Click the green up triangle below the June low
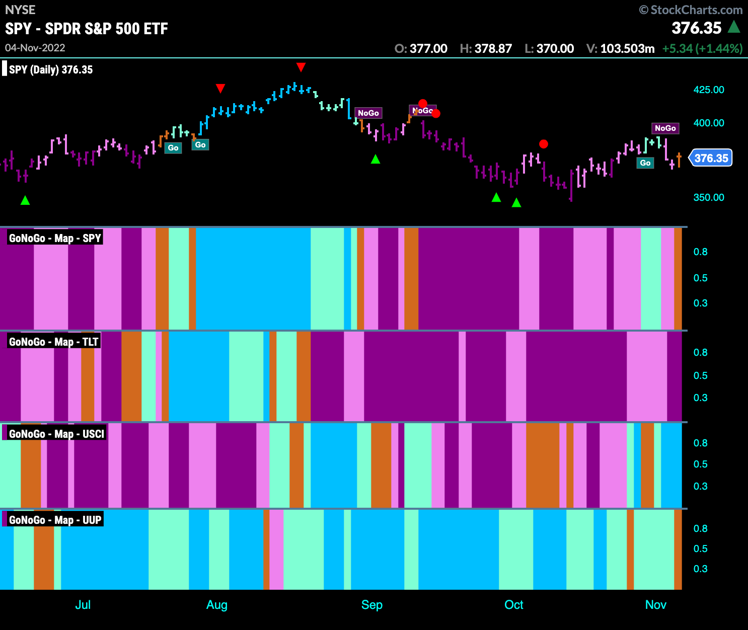Viewport: 748px width, 630px height. point(25,200)
